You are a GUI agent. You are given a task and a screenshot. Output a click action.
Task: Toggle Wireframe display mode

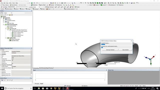pos(34,5)
